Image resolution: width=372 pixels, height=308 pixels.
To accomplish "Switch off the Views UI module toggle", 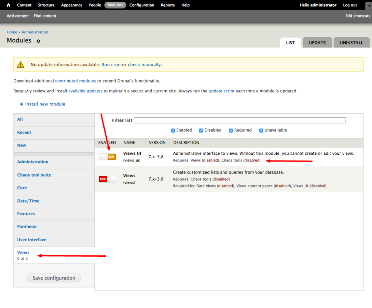I will coord(107,157).
